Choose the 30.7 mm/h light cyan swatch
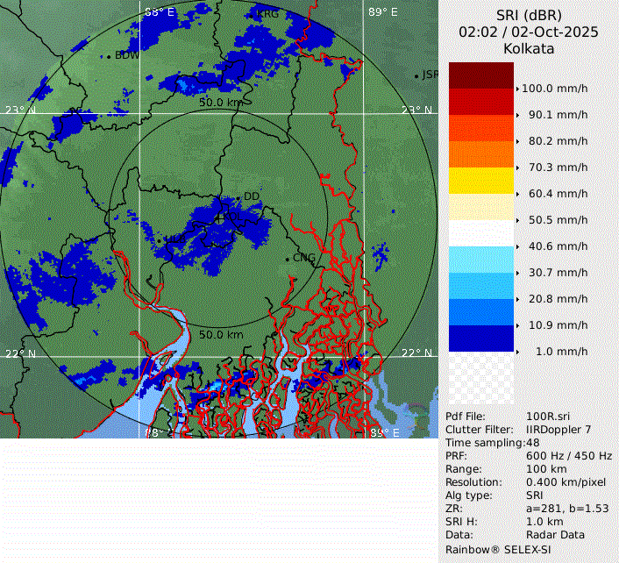 point(481,260)
